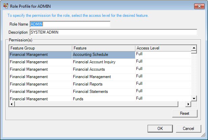Click the Feature column header
Screen dimensions: 208x140
(103, 48)
